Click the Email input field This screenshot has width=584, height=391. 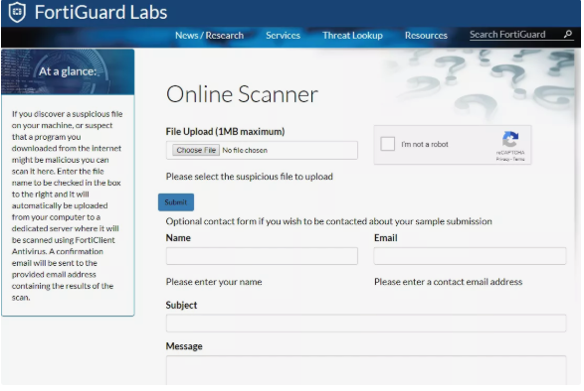[470, 256]
